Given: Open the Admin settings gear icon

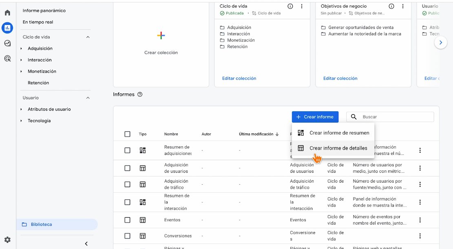Looking at the screenshot, I should click(7, 240).
